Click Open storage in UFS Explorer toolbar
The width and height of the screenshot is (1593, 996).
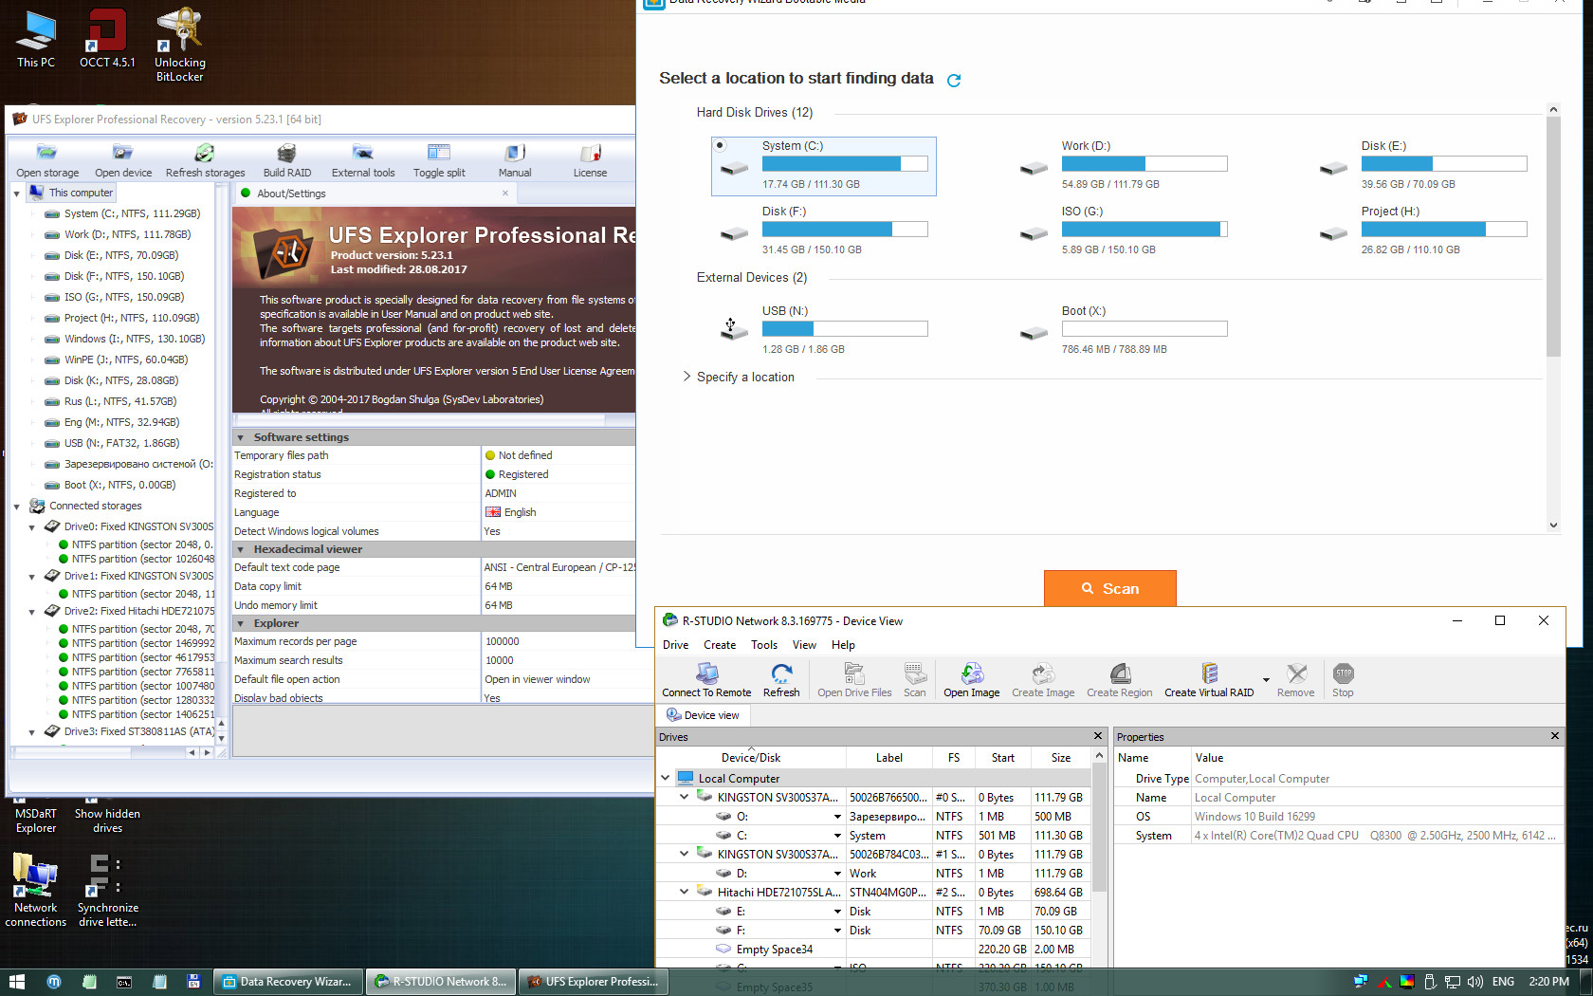47,160
